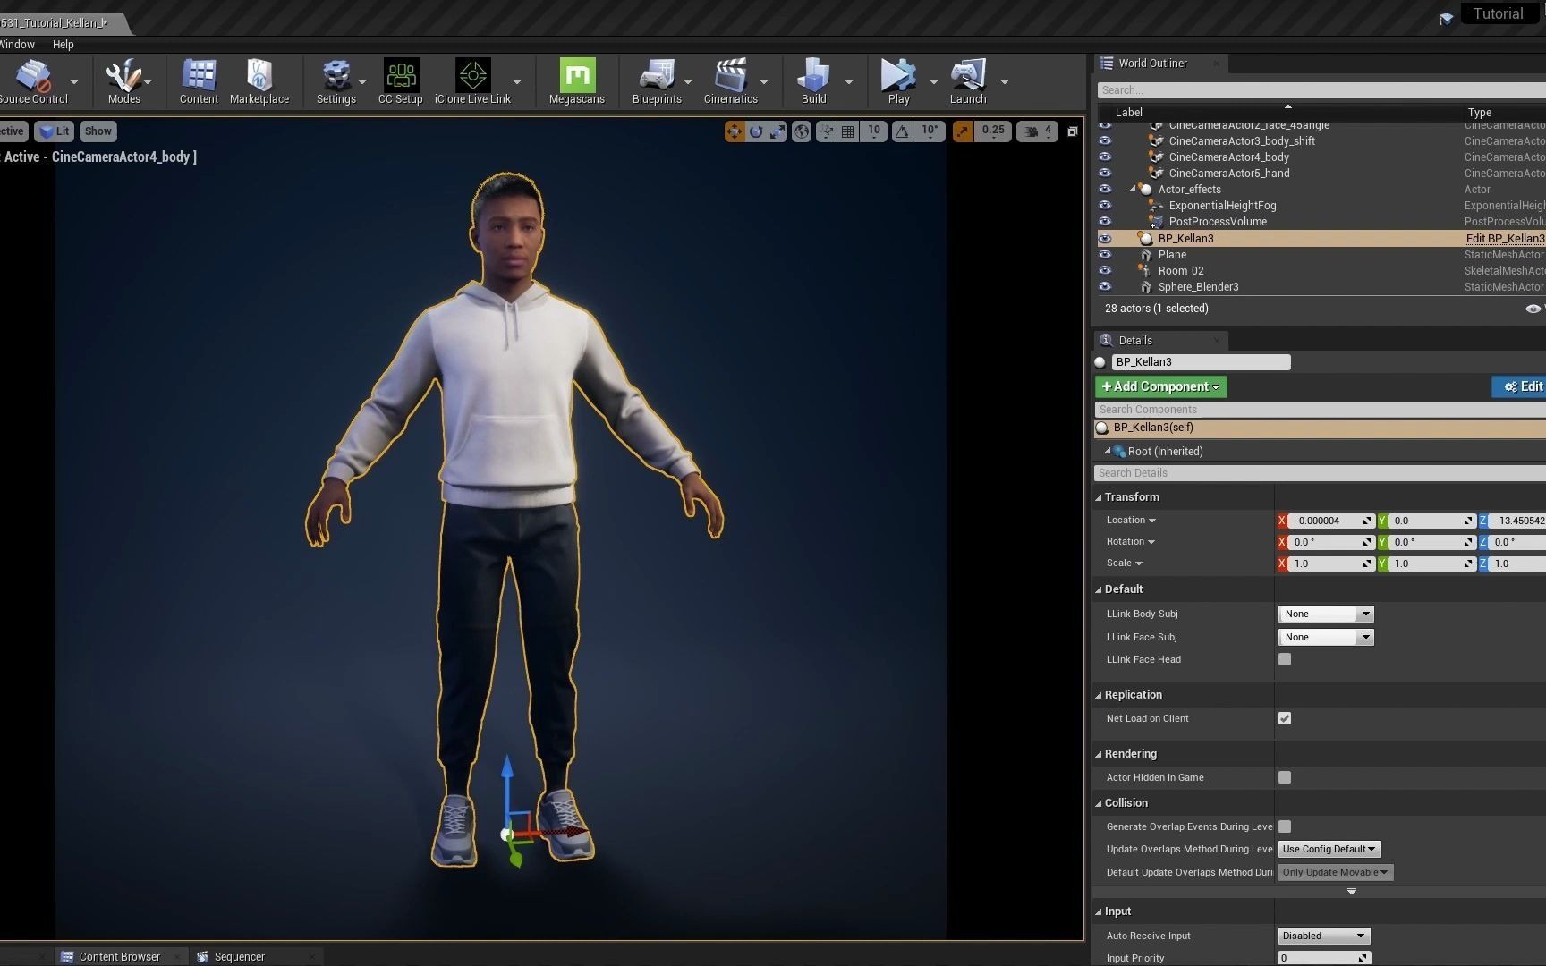
Task: Show advanced Collision properties arrow
Action: 1352,892
